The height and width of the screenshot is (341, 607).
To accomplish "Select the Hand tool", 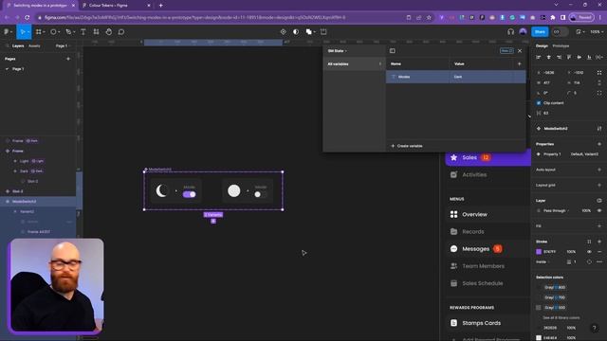I will 109,31.
